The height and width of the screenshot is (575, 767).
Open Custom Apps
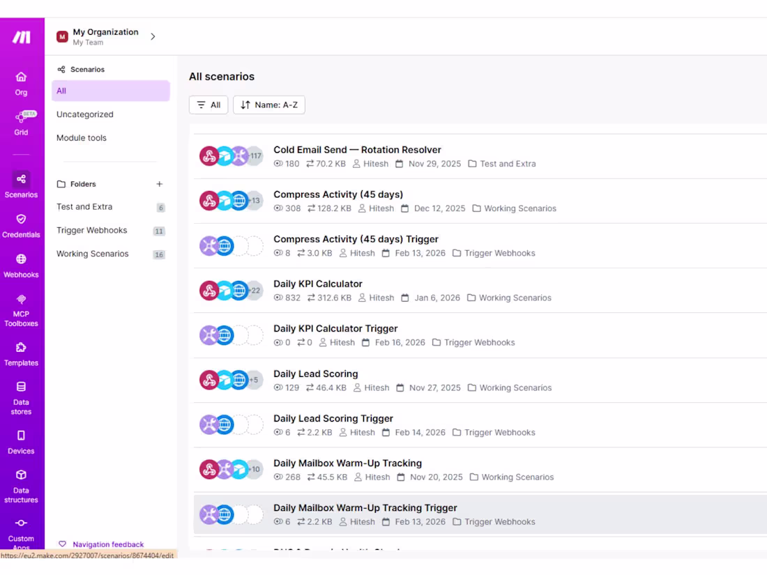tap(21, 535)
